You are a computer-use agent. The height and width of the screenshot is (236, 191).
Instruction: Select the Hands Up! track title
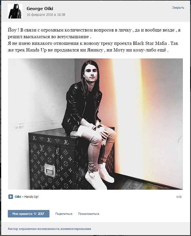coord(32,197)
